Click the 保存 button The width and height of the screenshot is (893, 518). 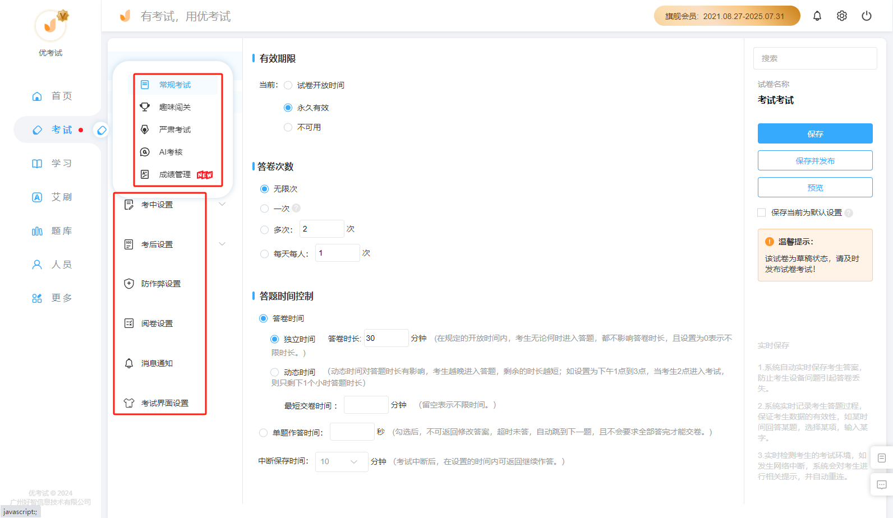tap(815, 133)
